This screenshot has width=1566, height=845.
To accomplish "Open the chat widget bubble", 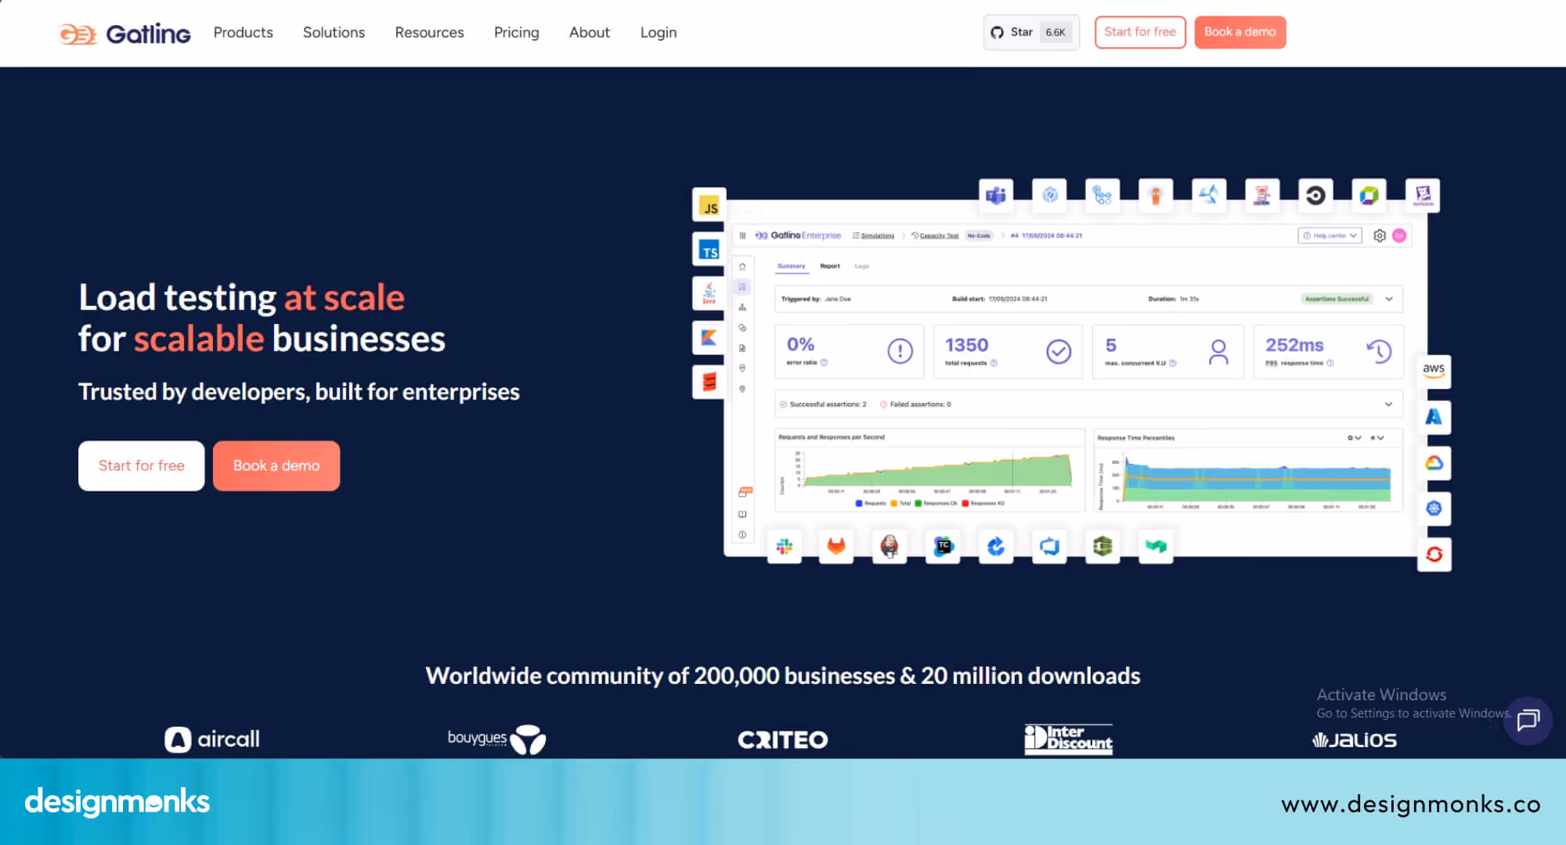I will (1528, 720).
